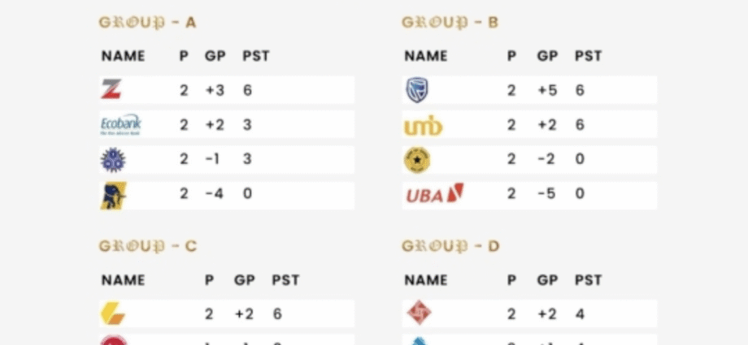Select the Ecobank logo
The width and height of the screenshot is (748, 345).
120,125
